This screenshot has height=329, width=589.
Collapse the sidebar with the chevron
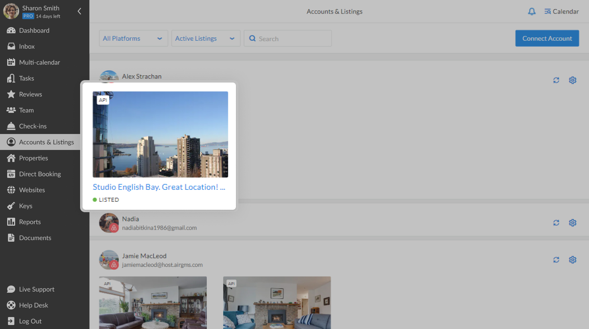point(79,11)
